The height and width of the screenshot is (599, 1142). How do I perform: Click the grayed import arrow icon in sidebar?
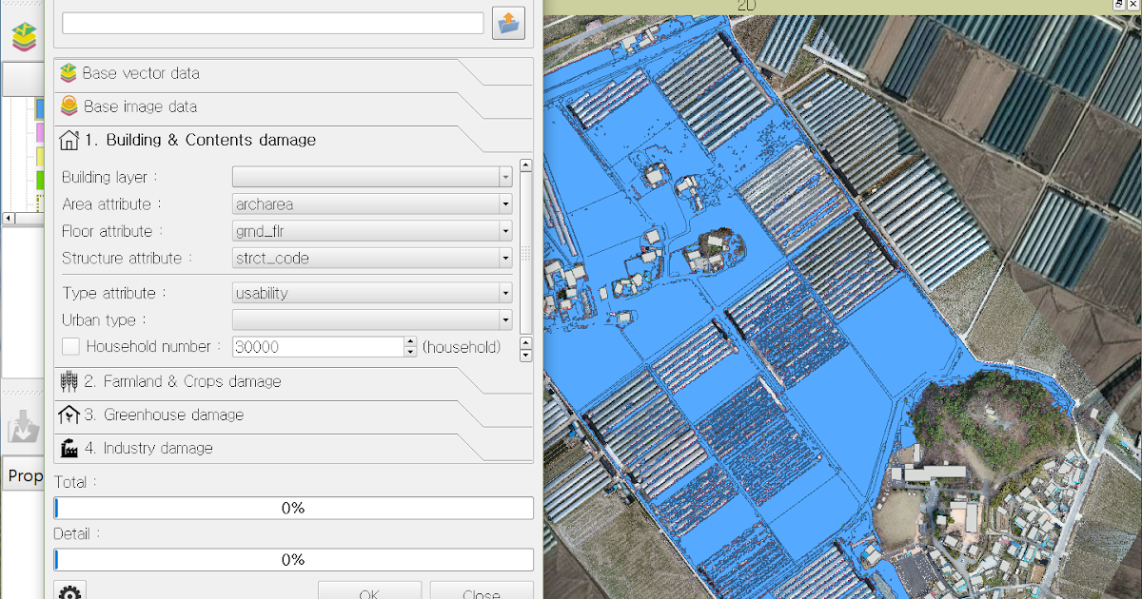(x=22, y=424)
